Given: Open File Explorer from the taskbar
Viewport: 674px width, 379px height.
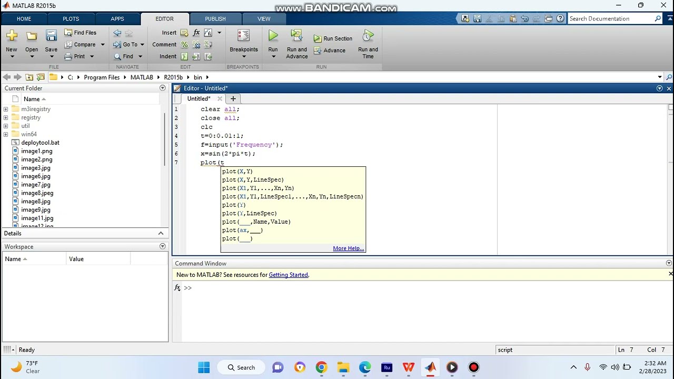Looking at the screenshot, I should pyautogui.click(x=343, y=367).
